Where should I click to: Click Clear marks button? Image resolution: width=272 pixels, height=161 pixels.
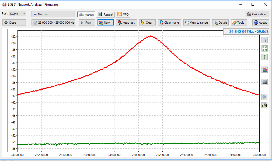[169, 23]
